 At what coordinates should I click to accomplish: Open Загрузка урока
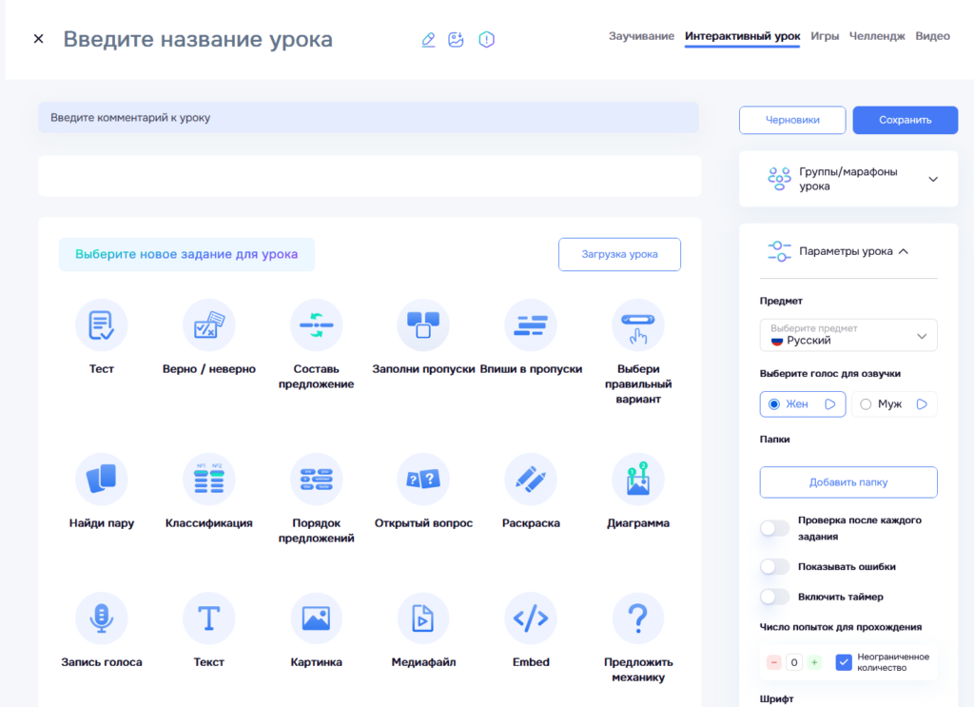[x=619, y=254]
